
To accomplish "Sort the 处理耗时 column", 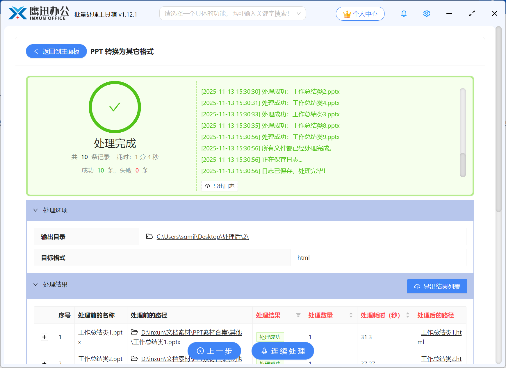I will pos(407,315).
